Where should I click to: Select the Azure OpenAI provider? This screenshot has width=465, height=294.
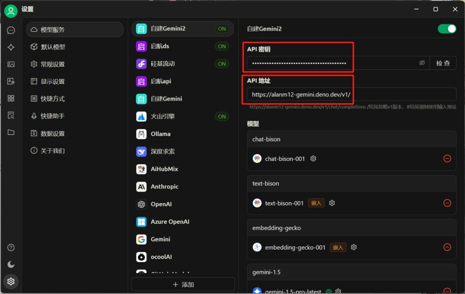point(183,222)
